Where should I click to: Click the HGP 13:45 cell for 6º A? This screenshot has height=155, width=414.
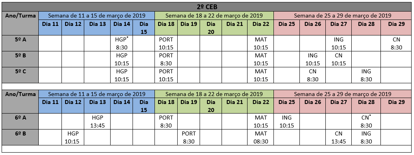(97, 121)
